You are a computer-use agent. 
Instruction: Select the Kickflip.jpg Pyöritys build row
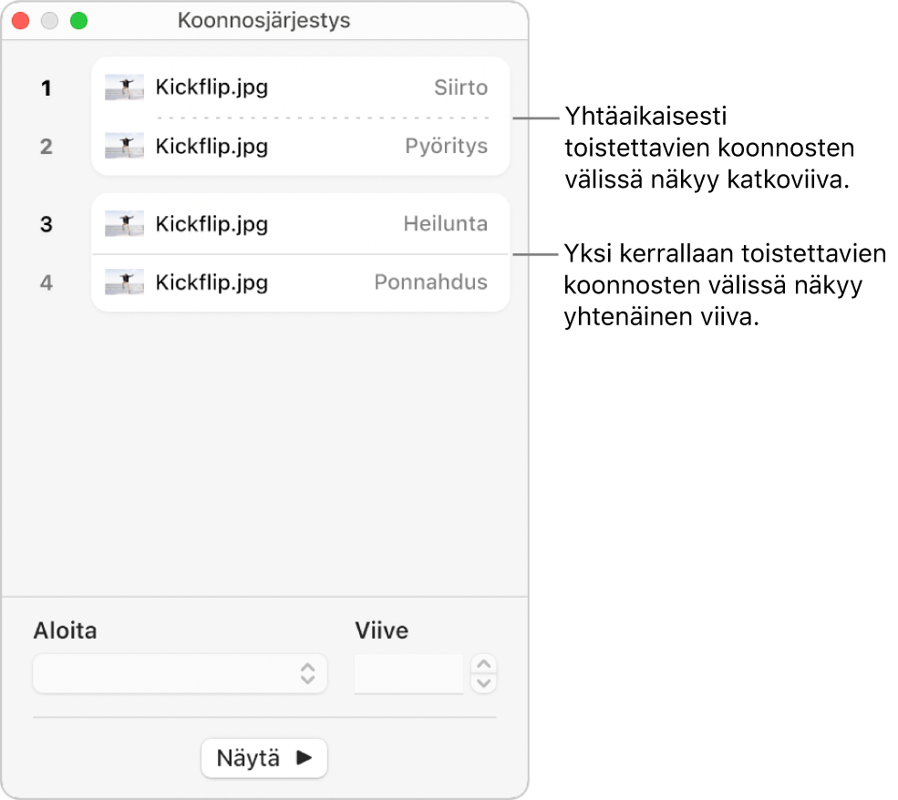click(300, 147)
